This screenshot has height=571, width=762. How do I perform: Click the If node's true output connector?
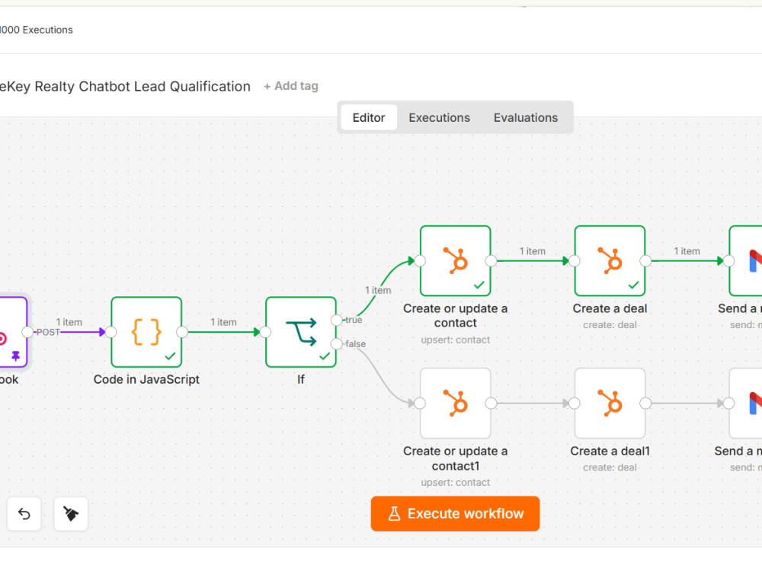[336, 320]
